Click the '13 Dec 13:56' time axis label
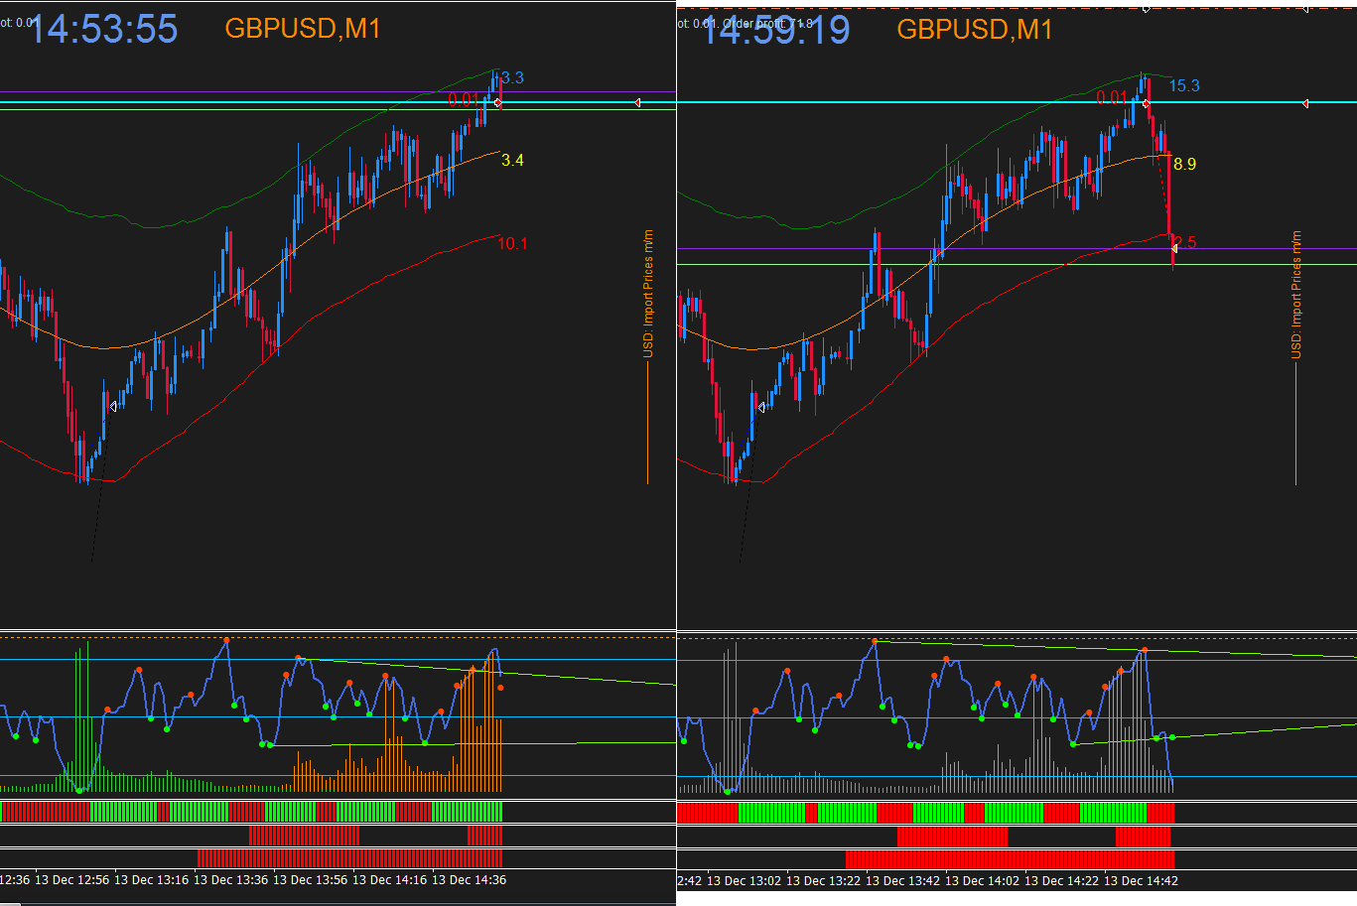The height and width of the screenshot is (906, 1357). pos(310,879)
